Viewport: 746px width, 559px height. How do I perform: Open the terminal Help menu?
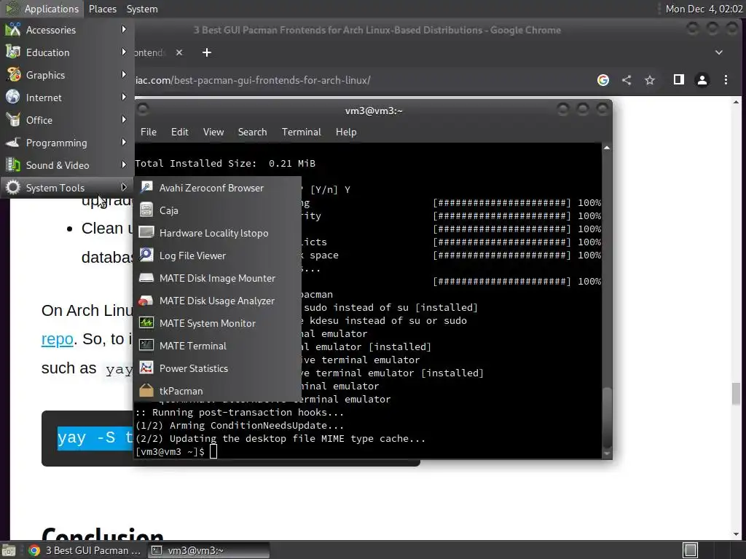(346, 132)
